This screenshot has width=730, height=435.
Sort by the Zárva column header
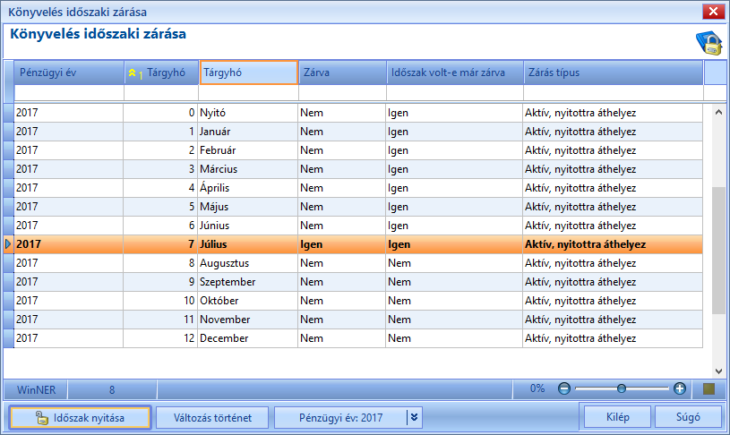pos(342,72)
